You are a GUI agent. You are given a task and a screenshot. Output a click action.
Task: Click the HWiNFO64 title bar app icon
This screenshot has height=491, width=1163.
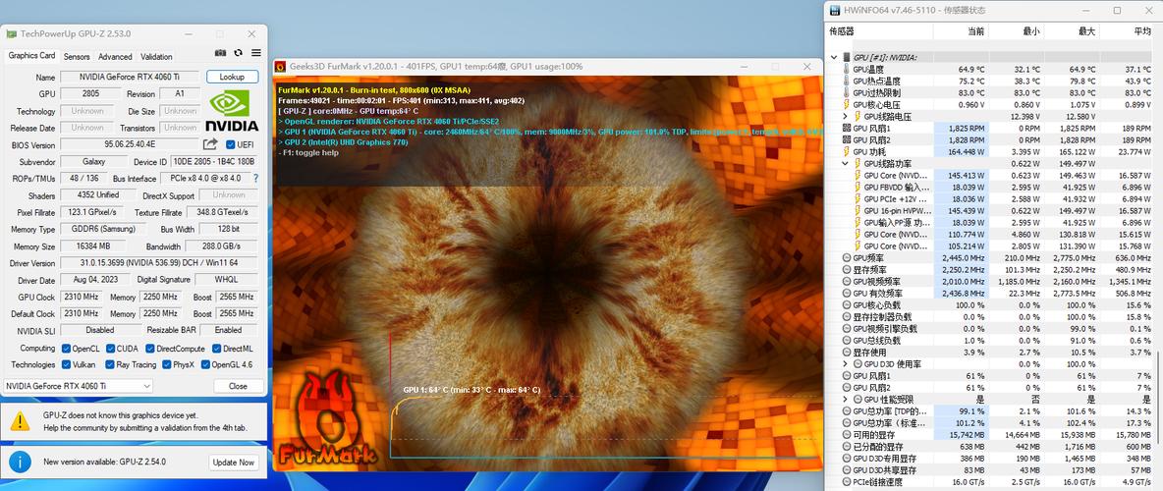(x=834, y=11)
